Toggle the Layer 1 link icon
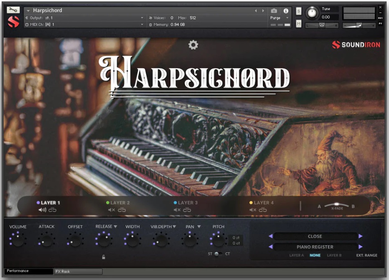This screenshot has width=389, height=280. (x=52, y=210)
